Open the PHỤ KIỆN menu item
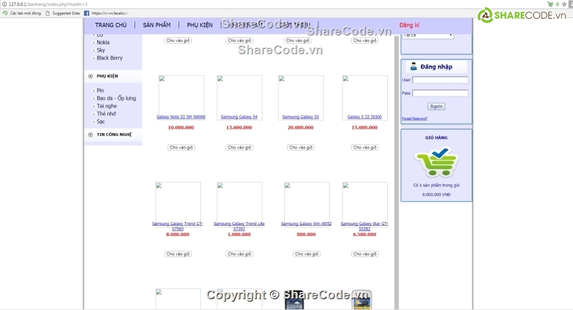The height and width of the screenshot is (310, 573). point(200,25)
